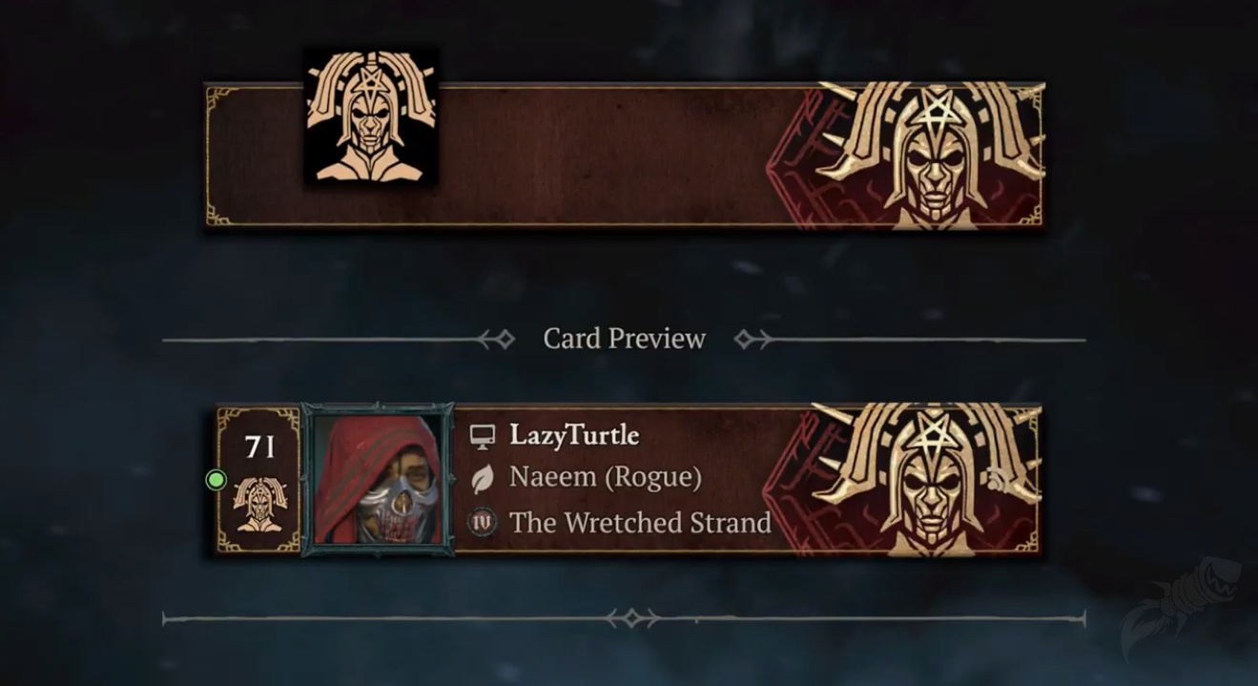1258x686 pixels.
Task: Select the Naeem (Rogue) character label
Action: point(606,477)
